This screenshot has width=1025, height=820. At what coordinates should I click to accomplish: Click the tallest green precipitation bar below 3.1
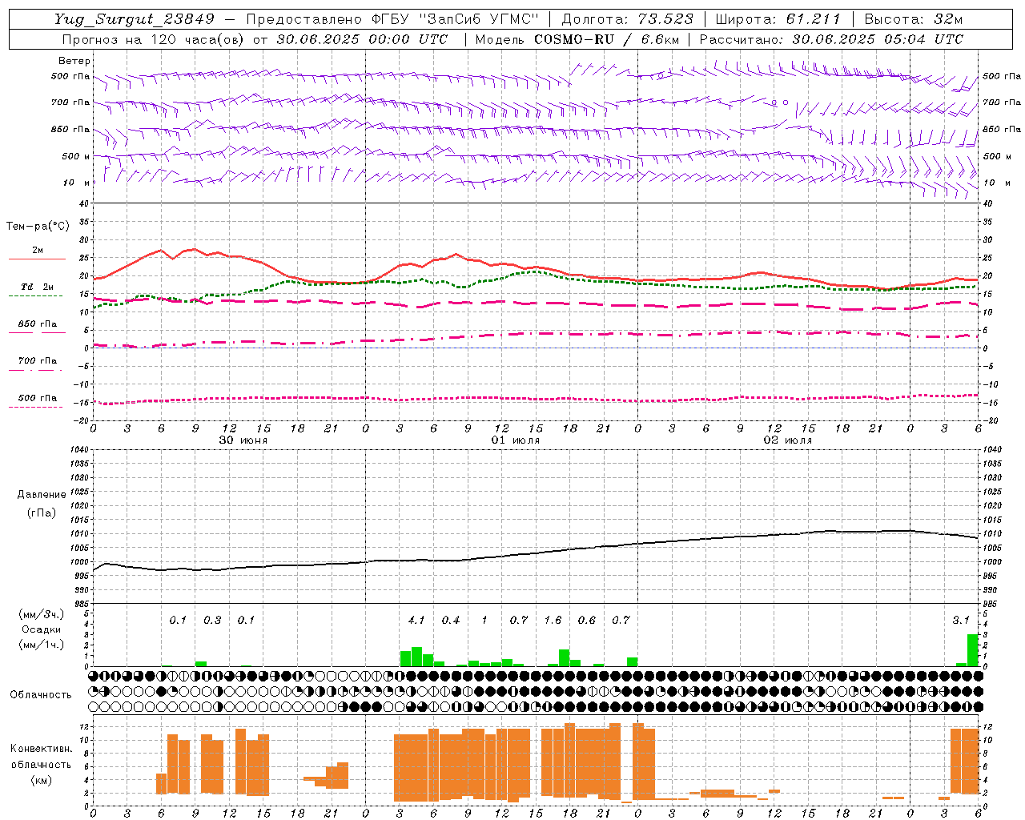tap(972, 650)
